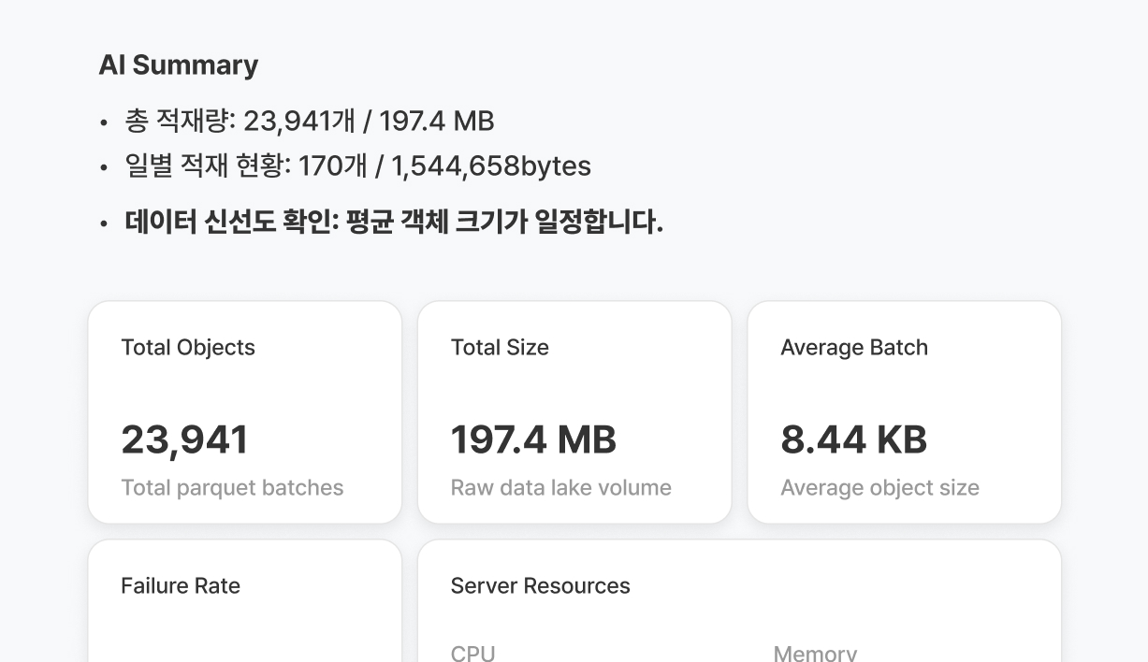Click the 197.4 MB value
Viewport: 1148px width, 662px height.
[x=533, y=439]
